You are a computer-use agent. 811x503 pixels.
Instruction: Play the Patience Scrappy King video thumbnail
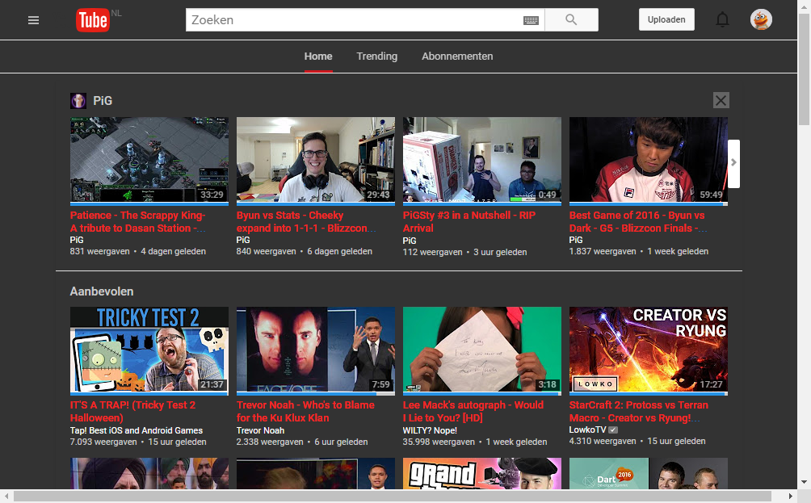coord(149,160)
